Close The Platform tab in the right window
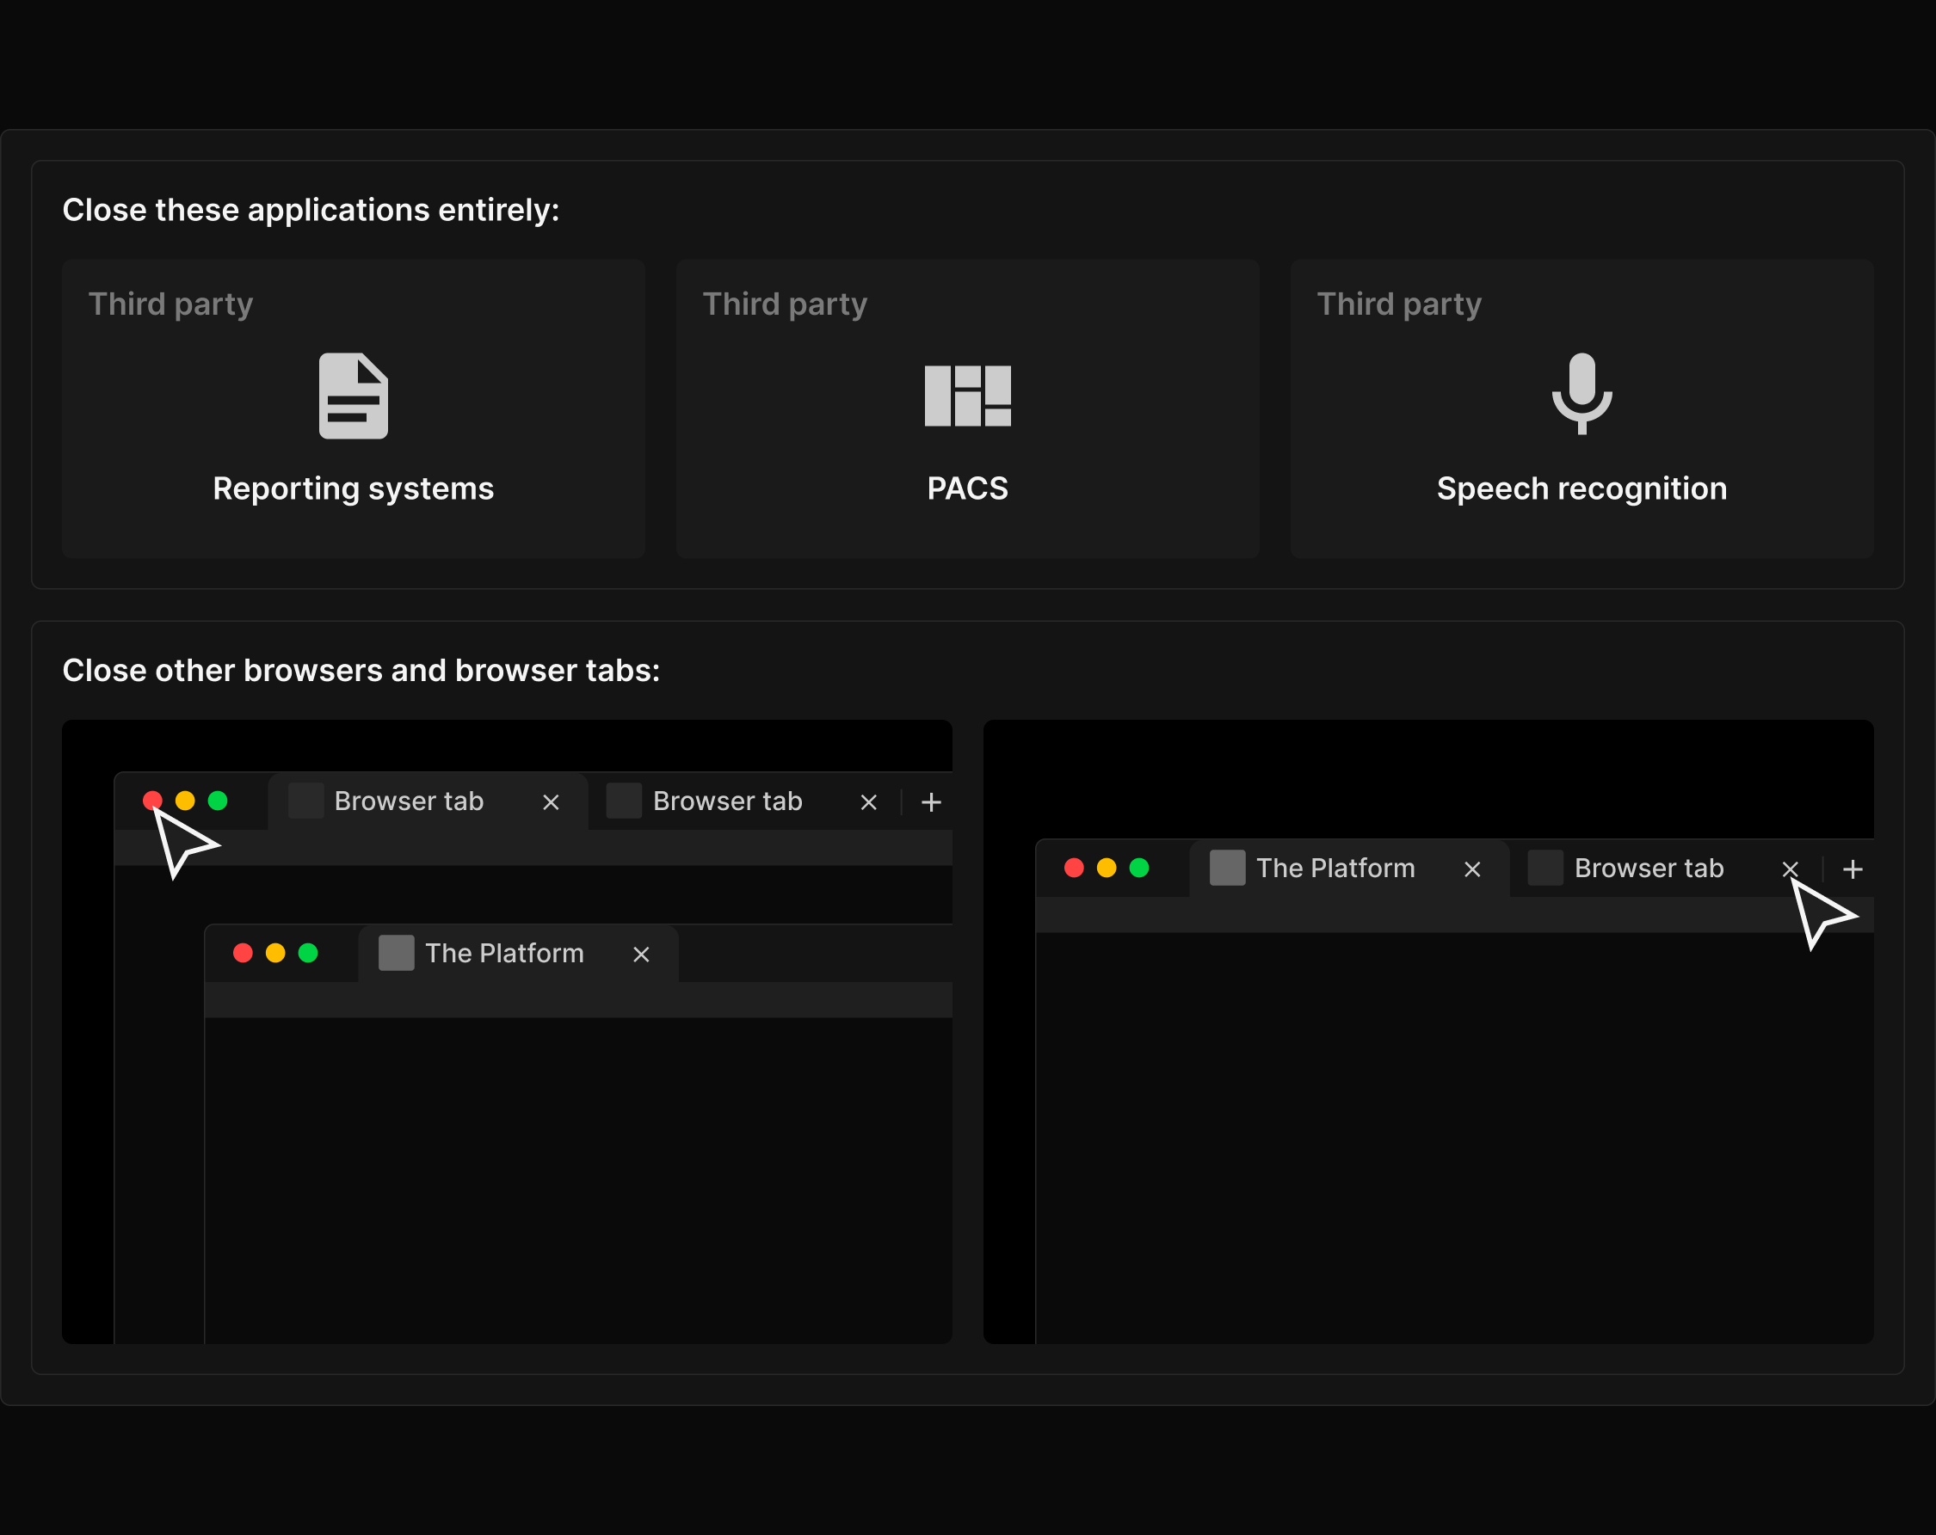 coord(1473,870)
